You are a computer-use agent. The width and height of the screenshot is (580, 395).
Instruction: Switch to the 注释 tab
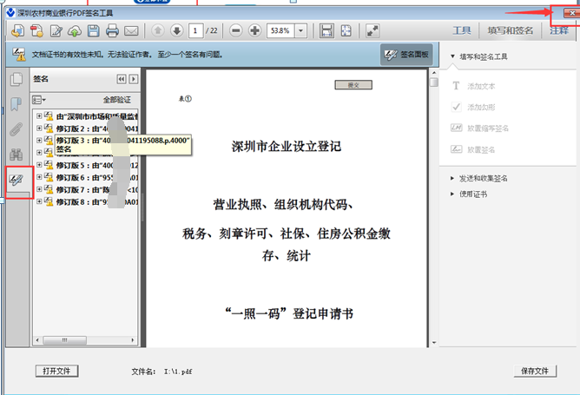(558, 31)
